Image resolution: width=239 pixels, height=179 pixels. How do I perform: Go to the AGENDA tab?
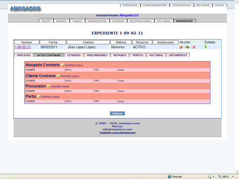61,21
